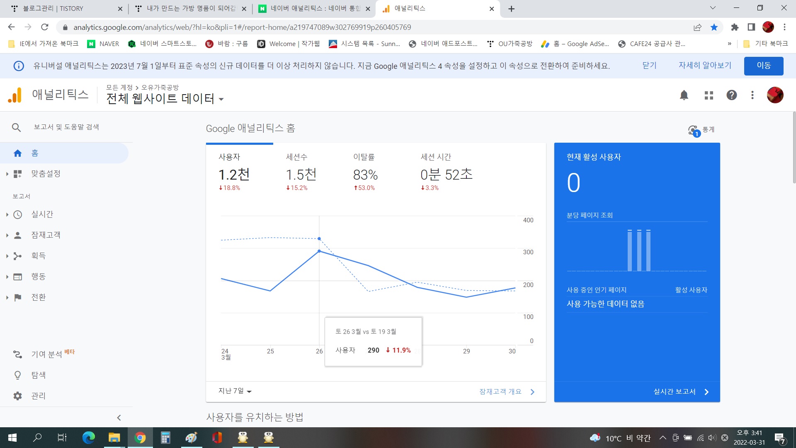
Task: Click 자세히 알아보기 in the banner
Action: click(x=705, y=66)
